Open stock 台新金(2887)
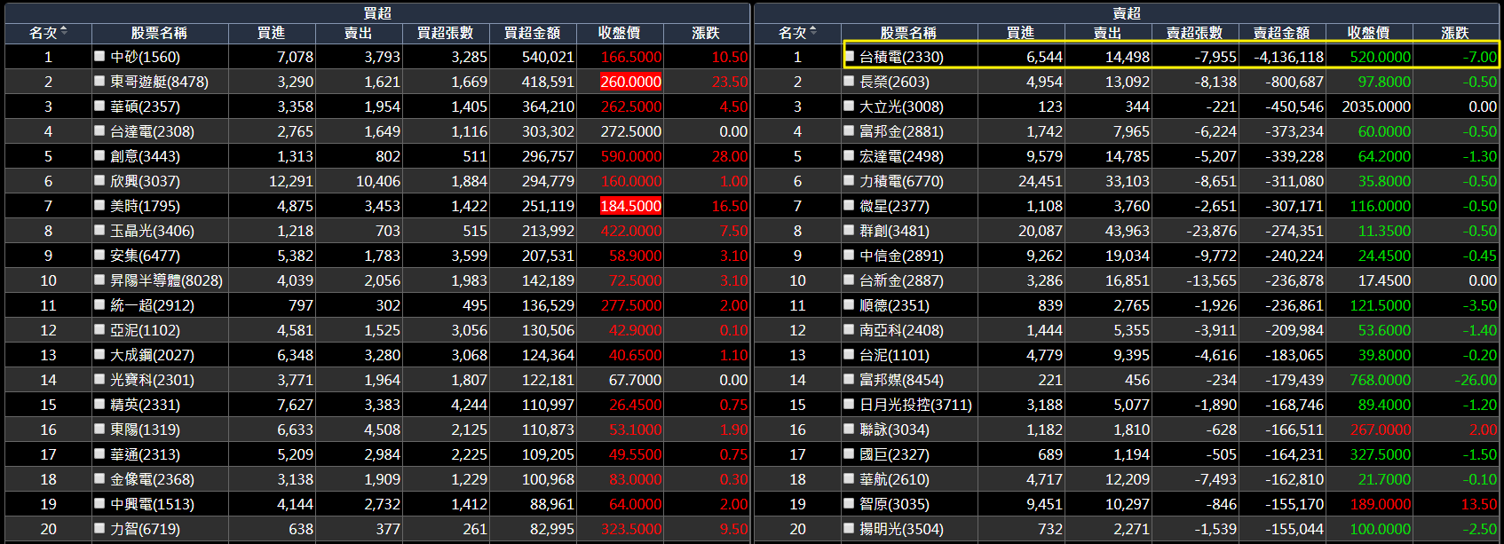Viewport: 1504px width, 544px height. pyautogui.click(x=901, y=280)
